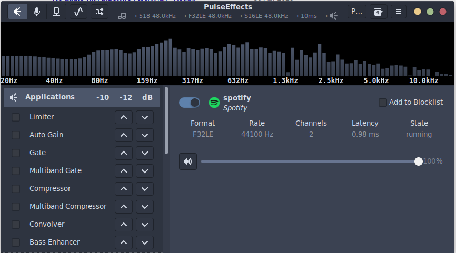Open the presets 'P...' button
Image resolution: width=456 pixels, height=253 pixels.
pos(357,12)
